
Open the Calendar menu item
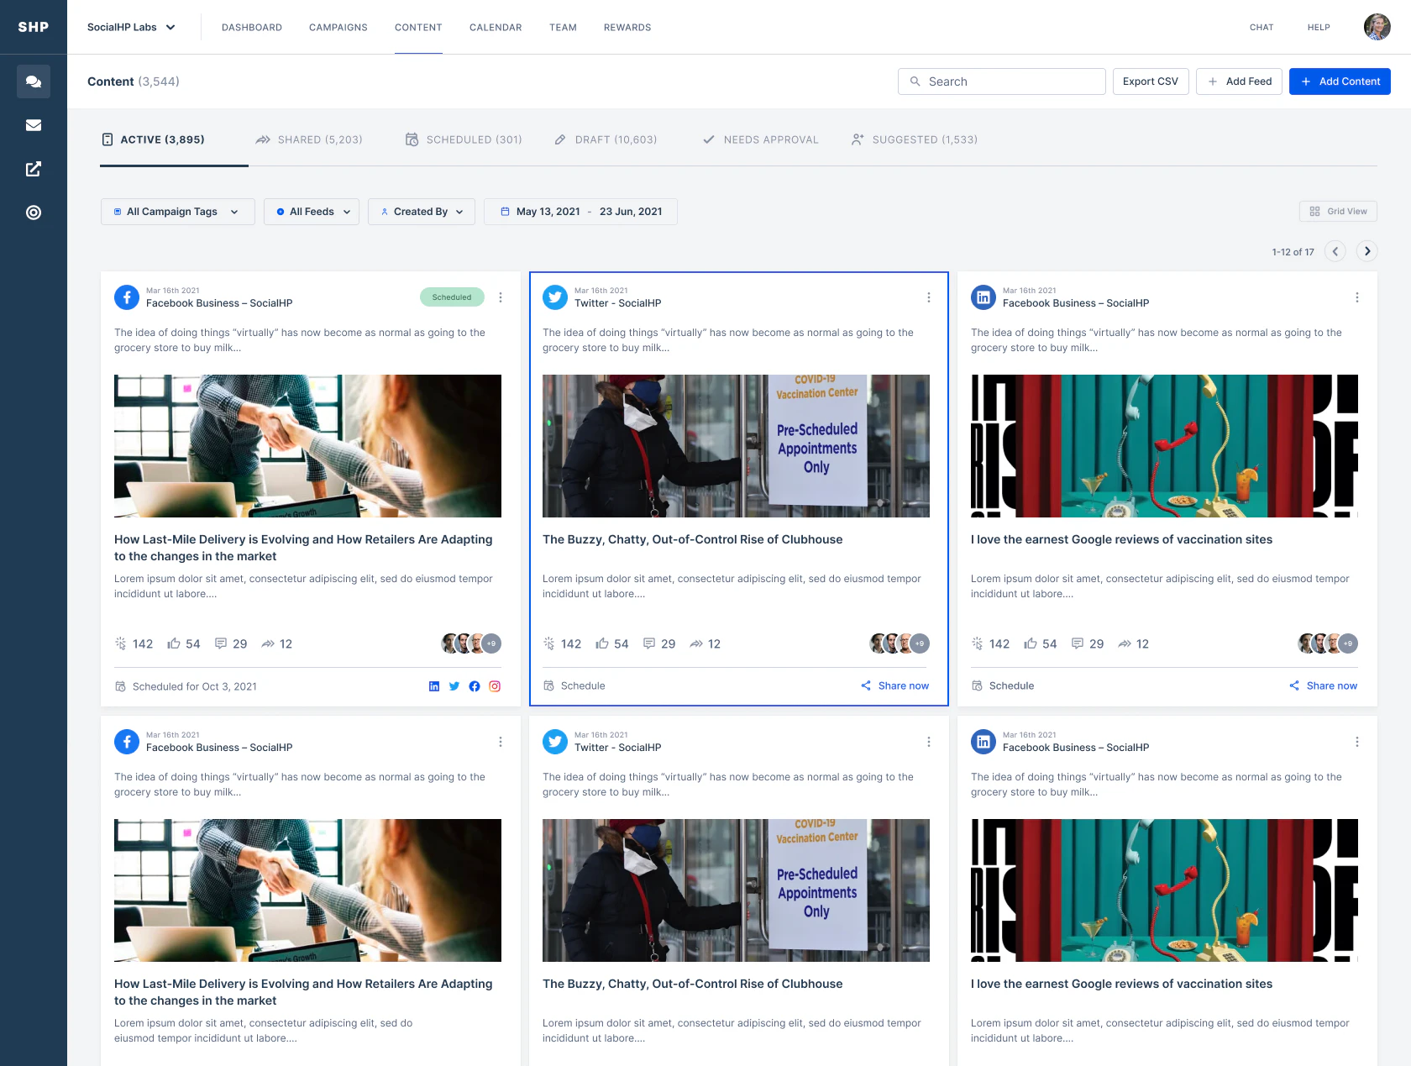click(x=495, y=27)
